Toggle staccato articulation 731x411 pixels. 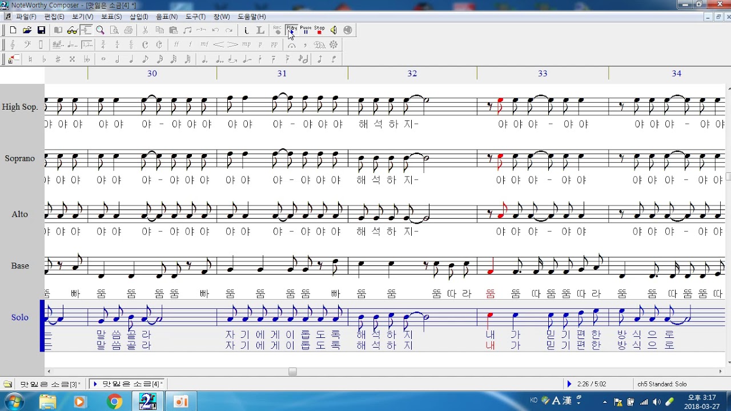260,59
